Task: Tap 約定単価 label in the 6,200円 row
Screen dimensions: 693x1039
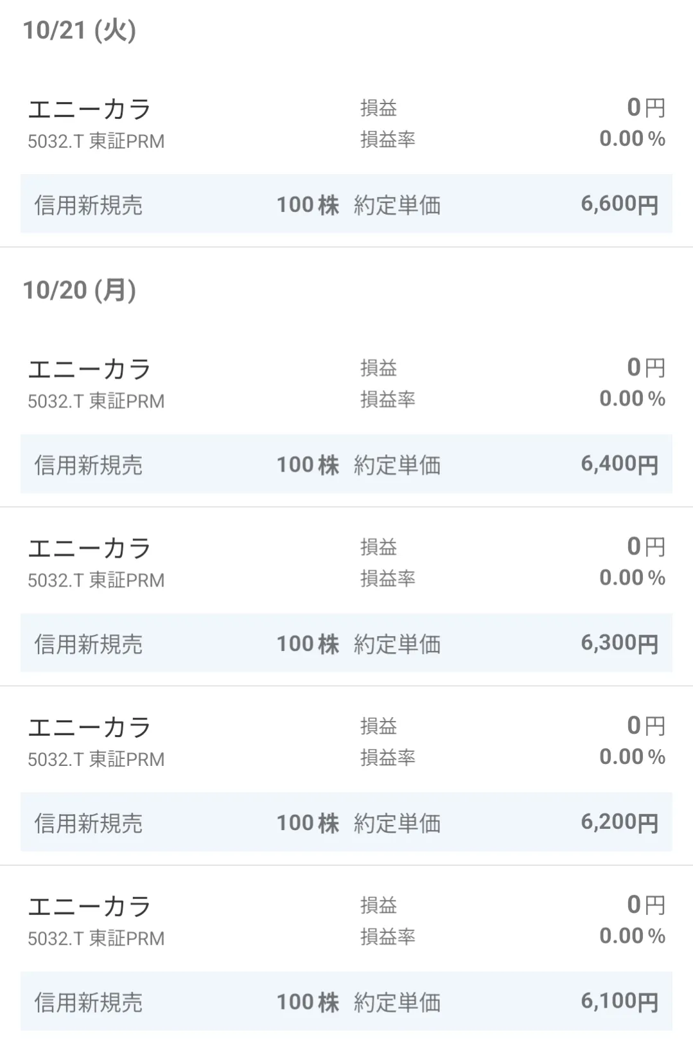Action: coord(397,823)
